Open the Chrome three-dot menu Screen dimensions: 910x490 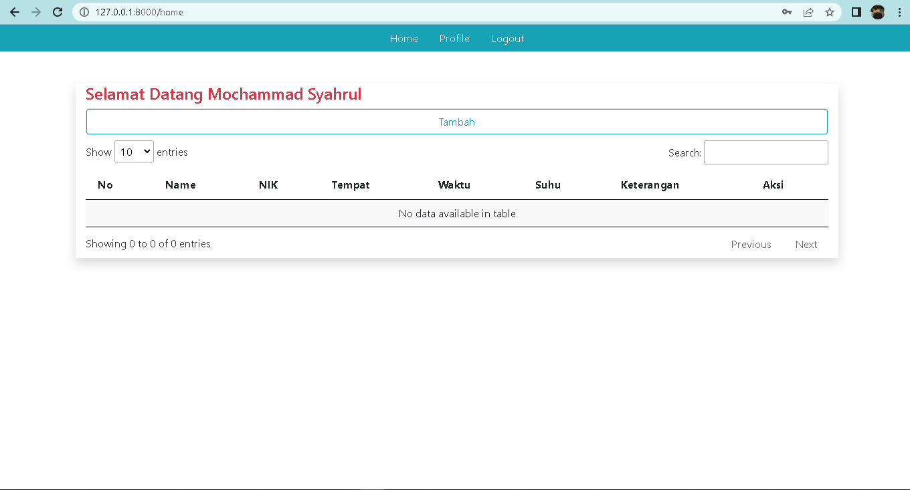click(x=899, y=12)
